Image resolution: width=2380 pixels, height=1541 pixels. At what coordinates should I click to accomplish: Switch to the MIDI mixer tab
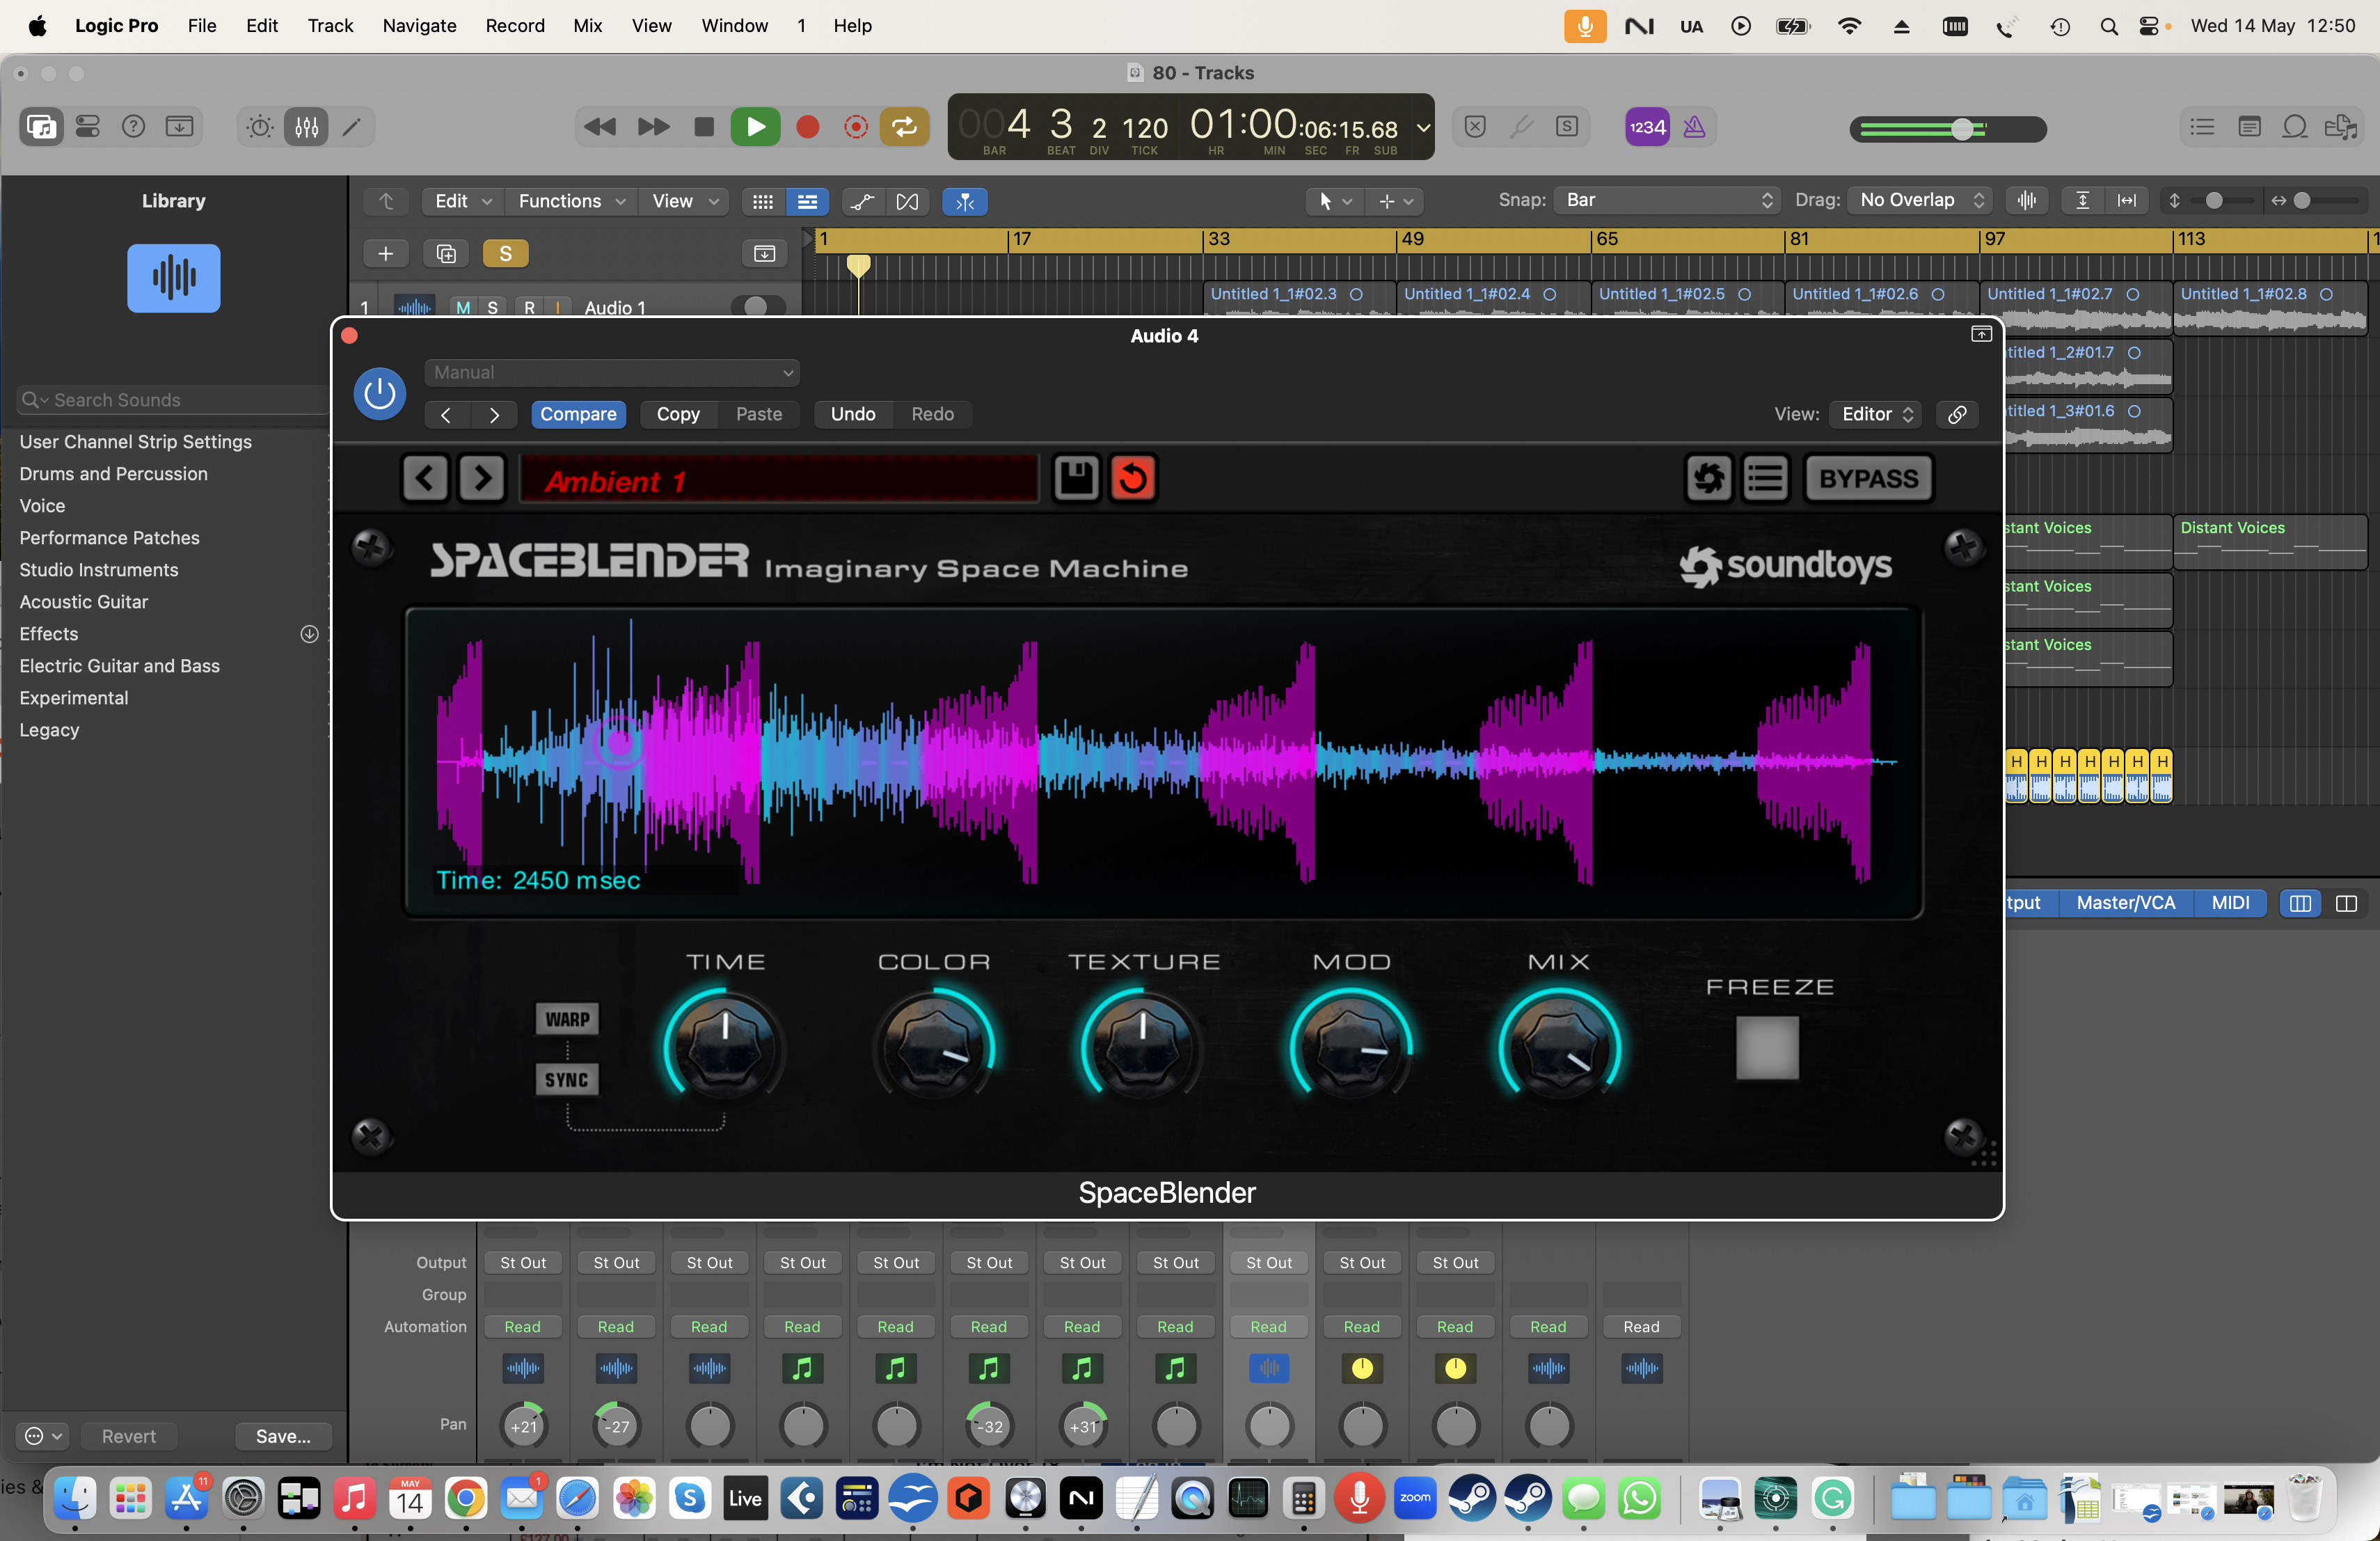2230,903
